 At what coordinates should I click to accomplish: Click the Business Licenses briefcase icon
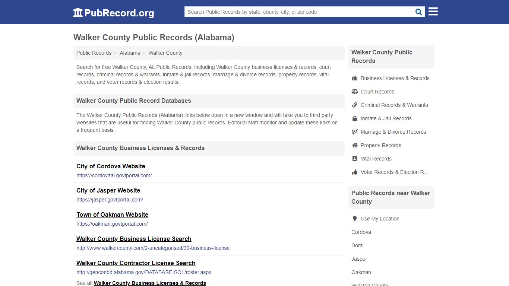355,78
